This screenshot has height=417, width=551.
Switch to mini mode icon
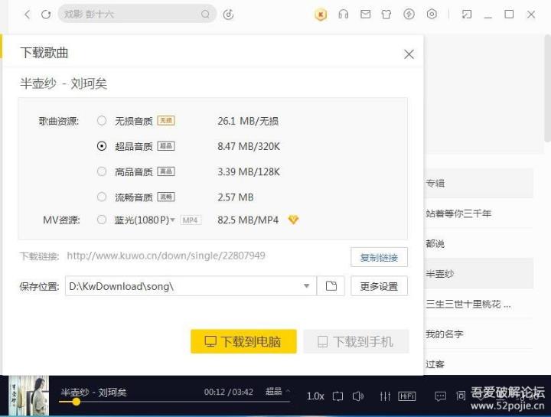pos(466,15)
